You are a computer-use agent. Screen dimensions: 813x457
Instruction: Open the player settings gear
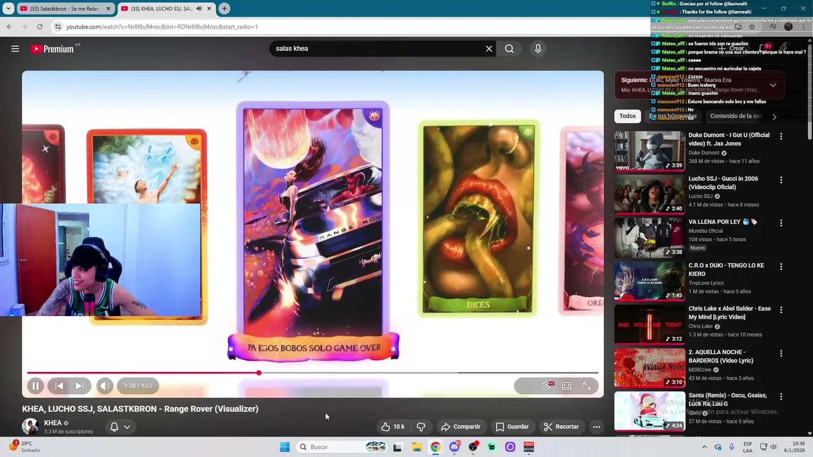(546, 385)
